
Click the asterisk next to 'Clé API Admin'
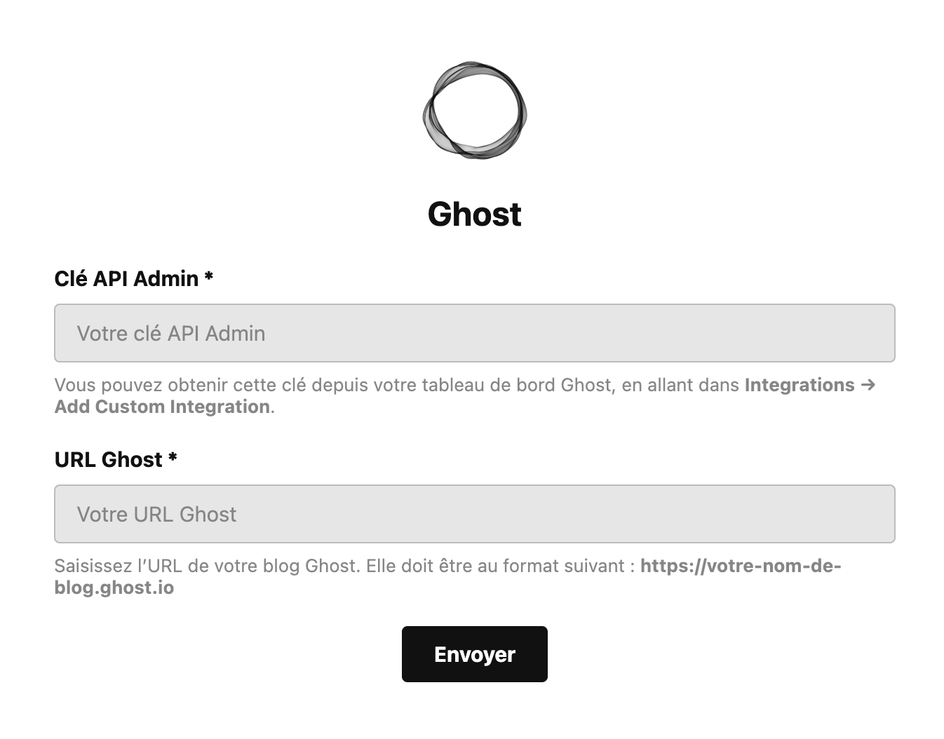coord(209,278)
